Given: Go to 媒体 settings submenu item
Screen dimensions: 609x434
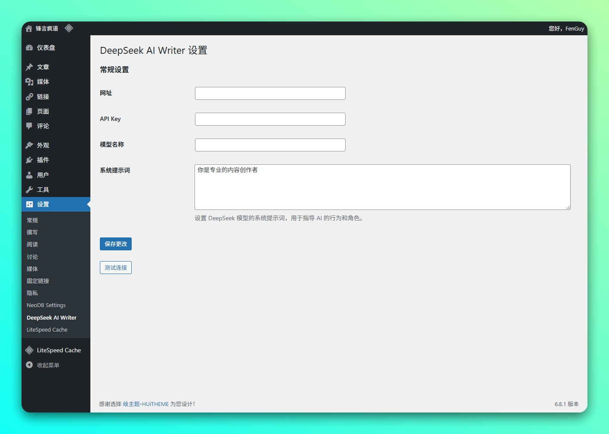Looking at the screenshot, I should pos(32,269).
